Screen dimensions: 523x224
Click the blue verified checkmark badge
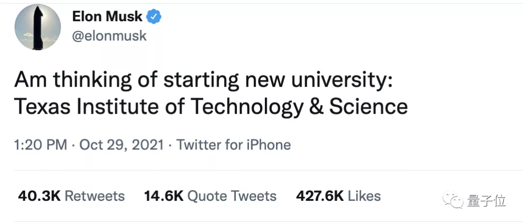[154, 16]
